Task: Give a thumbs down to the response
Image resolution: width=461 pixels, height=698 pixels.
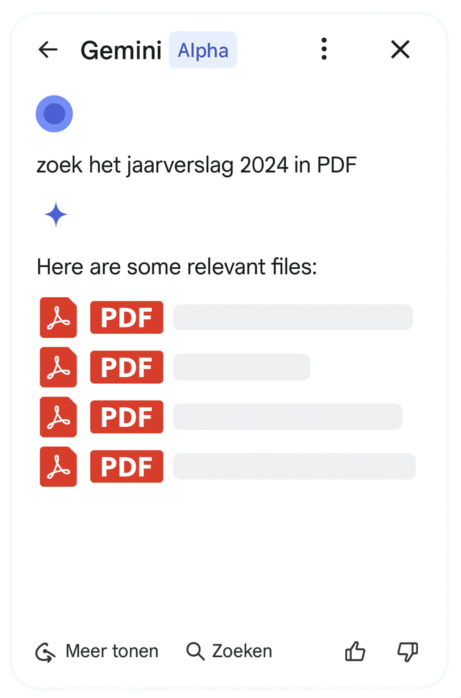Action: point(407,650)
